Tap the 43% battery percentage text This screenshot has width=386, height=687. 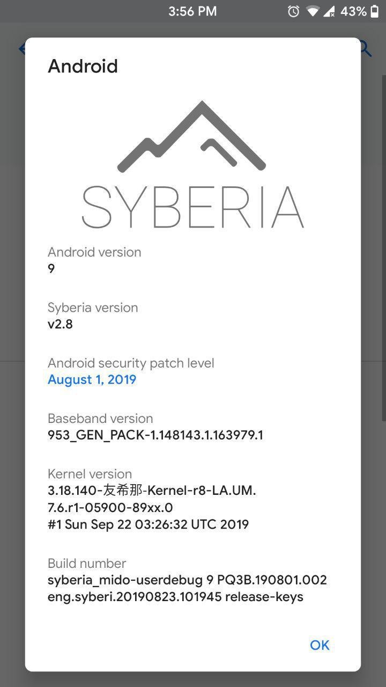pyautogui.click(x=354, y=11)
